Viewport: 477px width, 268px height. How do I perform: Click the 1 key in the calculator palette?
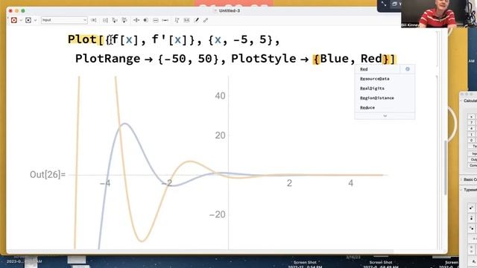(471, 134)
